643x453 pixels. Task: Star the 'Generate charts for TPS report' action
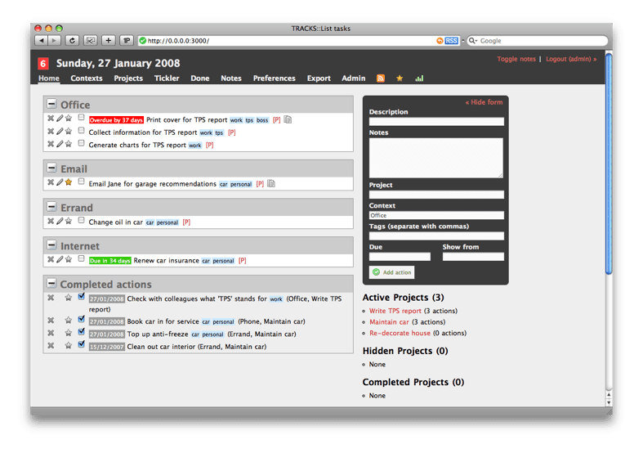tap(69, 145)
